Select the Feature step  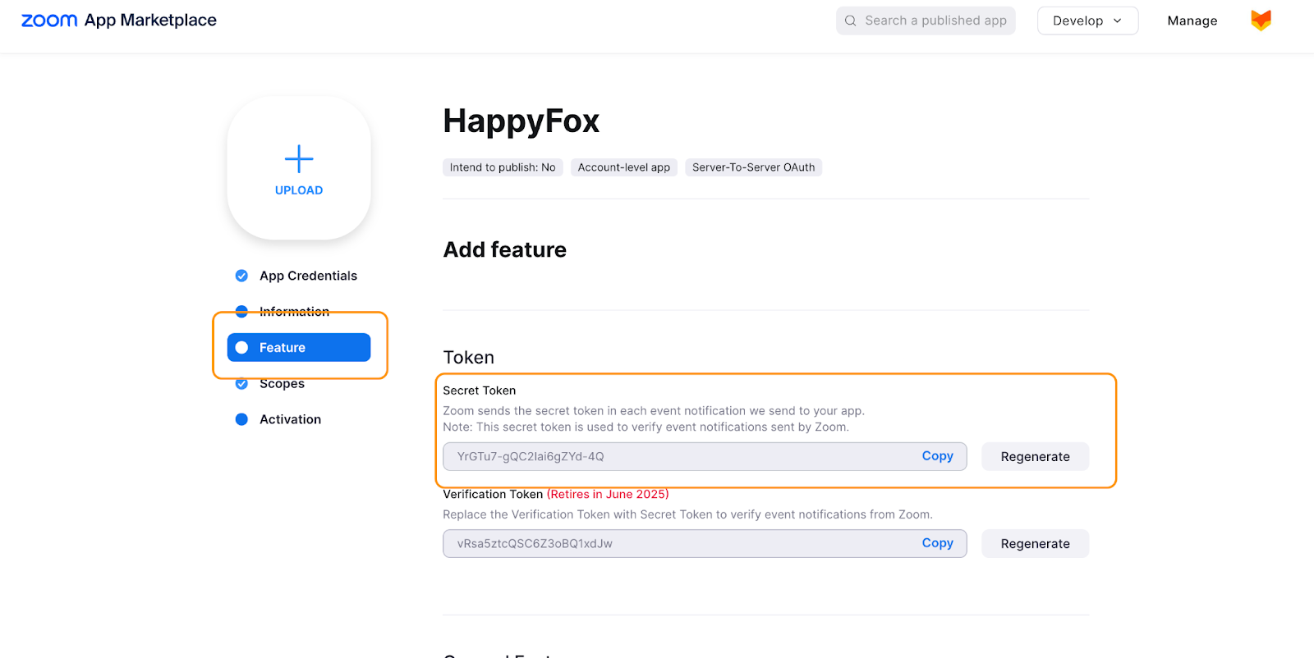tap(299, 347)
